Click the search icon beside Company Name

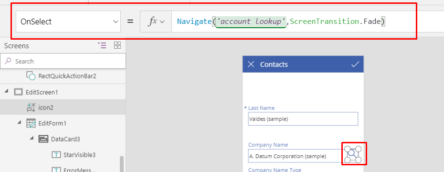(x=353, y=154)
